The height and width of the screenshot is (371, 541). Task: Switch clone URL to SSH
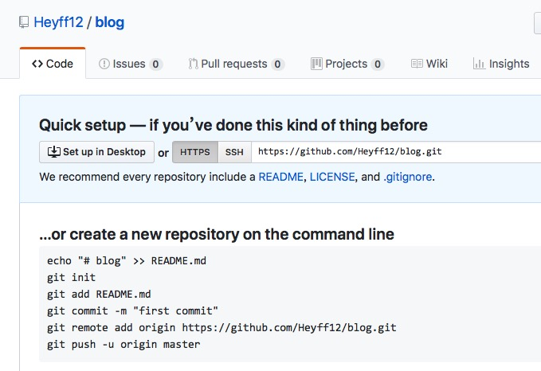point(234,152)
